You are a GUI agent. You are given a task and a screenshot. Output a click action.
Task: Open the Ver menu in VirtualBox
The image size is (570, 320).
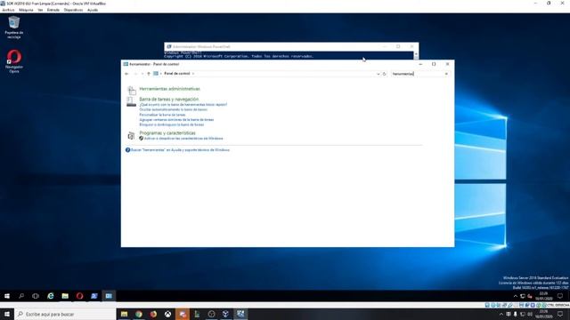point(40,10)
